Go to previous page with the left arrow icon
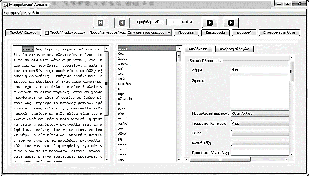 click(122, 23)
